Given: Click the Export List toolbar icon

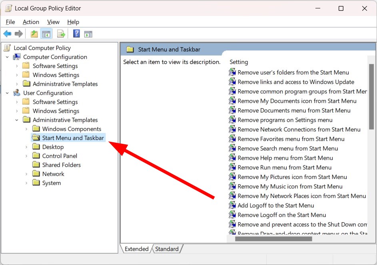Looking at the screenshot, I should click(x=61, y=34).
